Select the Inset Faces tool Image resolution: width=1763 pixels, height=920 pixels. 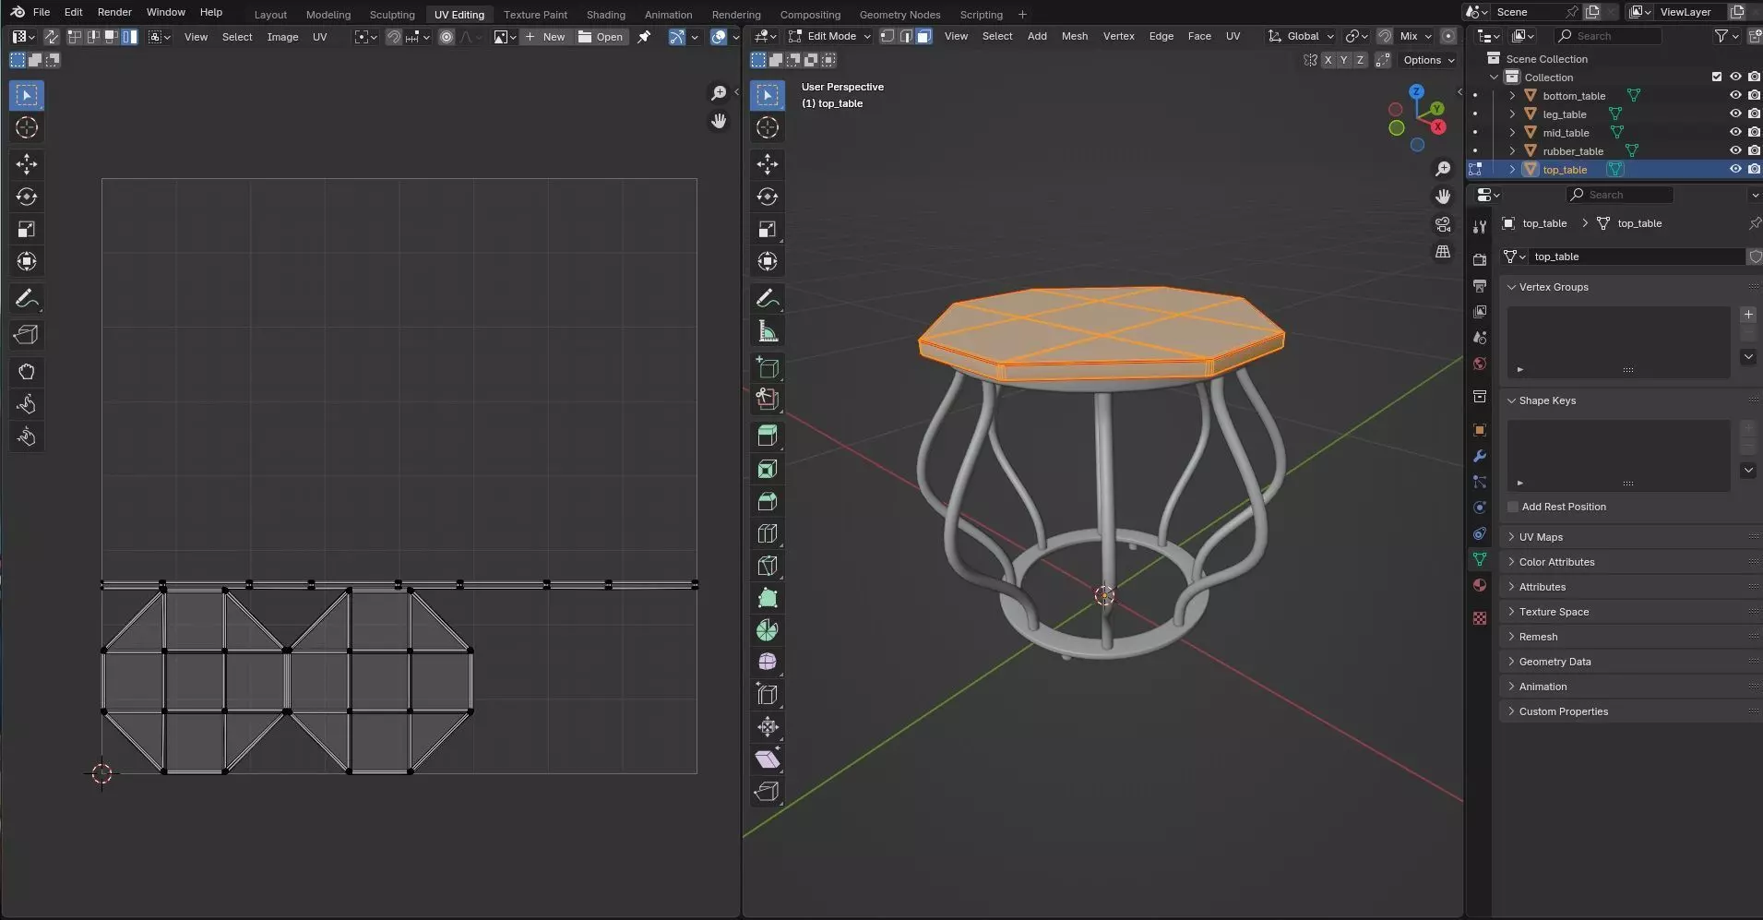pos(768,469)
